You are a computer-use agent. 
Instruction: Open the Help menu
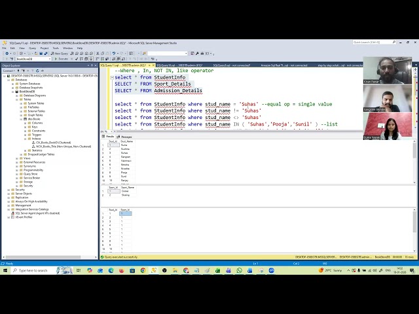coord(80,48)
